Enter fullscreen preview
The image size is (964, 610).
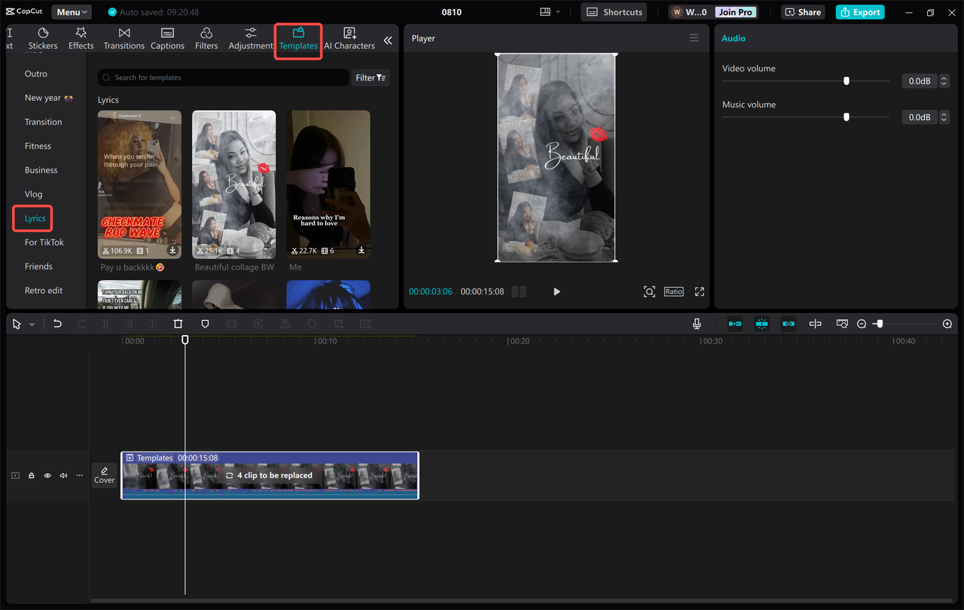[700, 291]
